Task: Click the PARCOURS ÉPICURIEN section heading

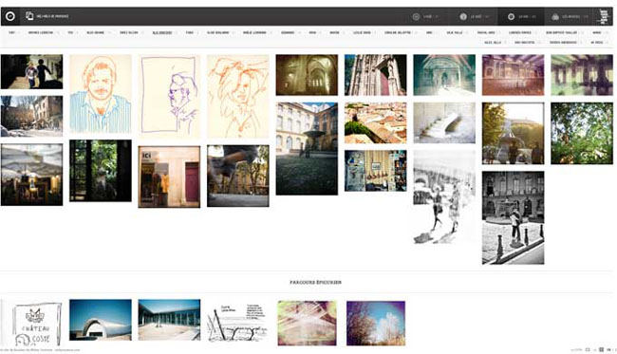Action: point(315,282)
